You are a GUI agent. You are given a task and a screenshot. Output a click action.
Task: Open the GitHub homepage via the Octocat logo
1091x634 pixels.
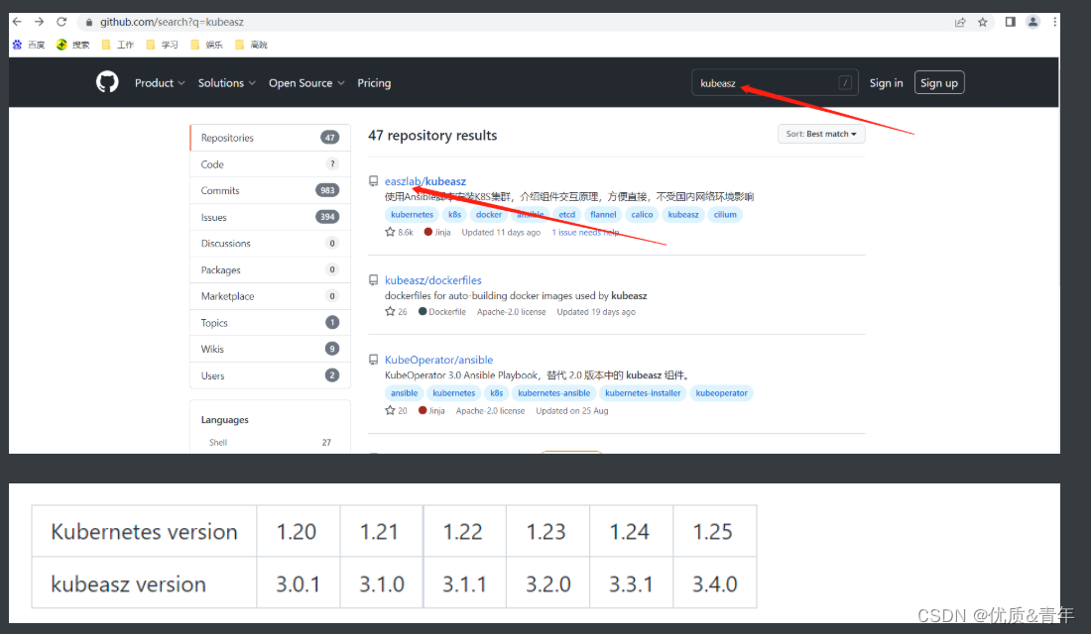pos(107,83)
